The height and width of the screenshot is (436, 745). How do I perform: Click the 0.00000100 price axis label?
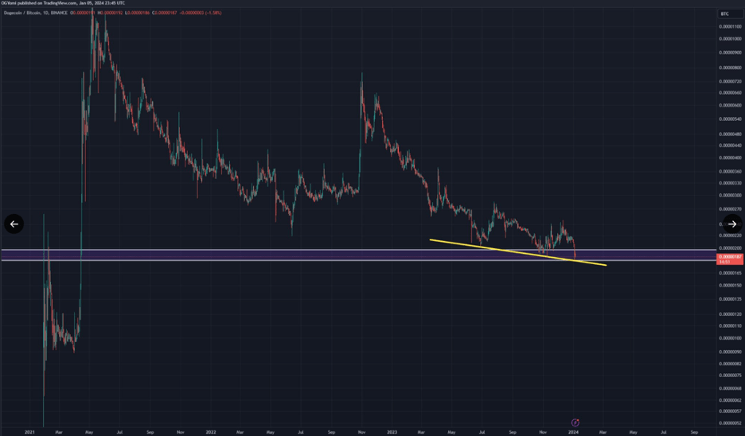tap(730, 338)
